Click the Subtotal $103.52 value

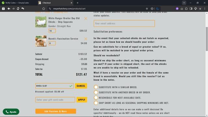coord(83,54)
